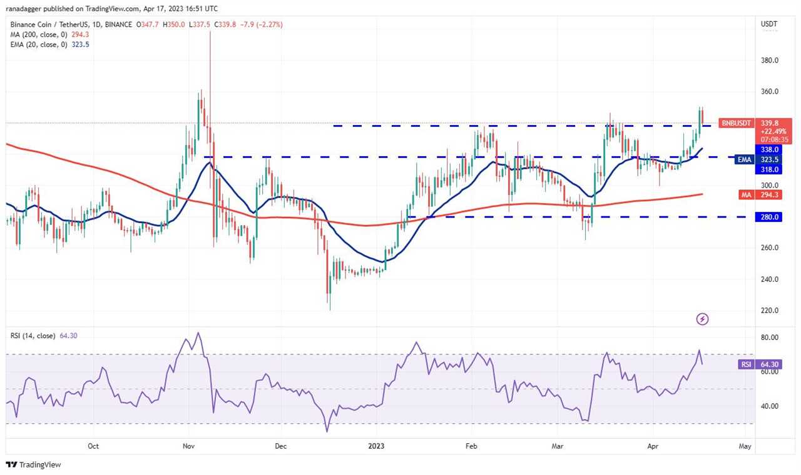Click the Apr label on the time axis
The height and width of the screenshot is (475, 801).
(x=653, y=446)
